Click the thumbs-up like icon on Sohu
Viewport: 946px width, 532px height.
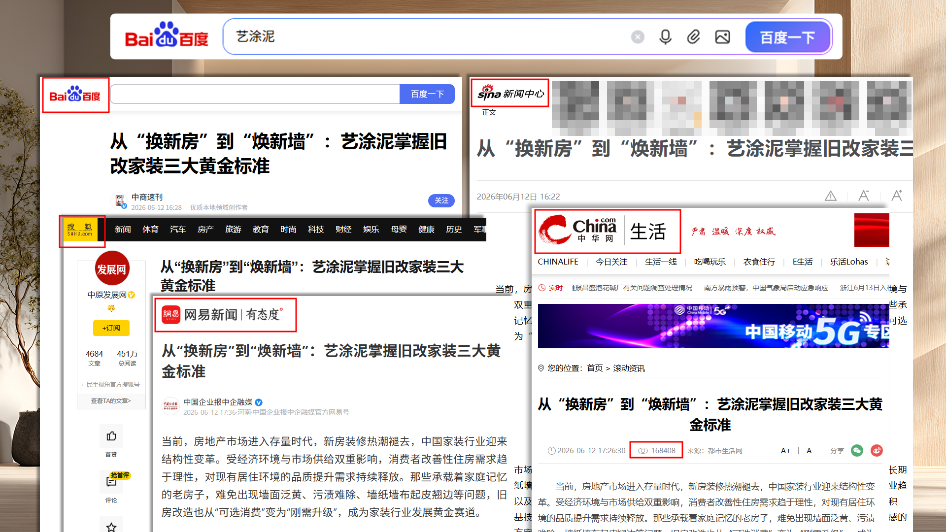click(111, 436)
